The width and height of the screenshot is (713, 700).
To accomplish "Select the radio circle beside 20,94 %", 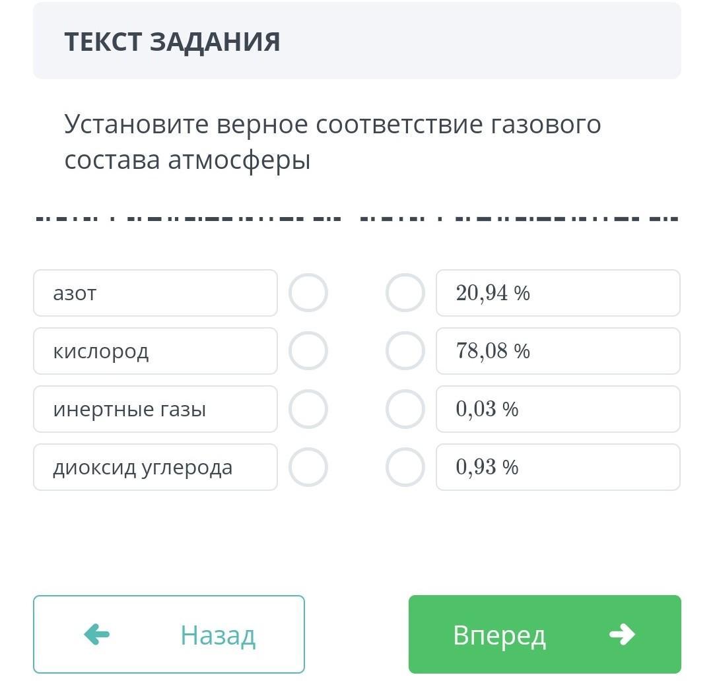I will point(405,293).
